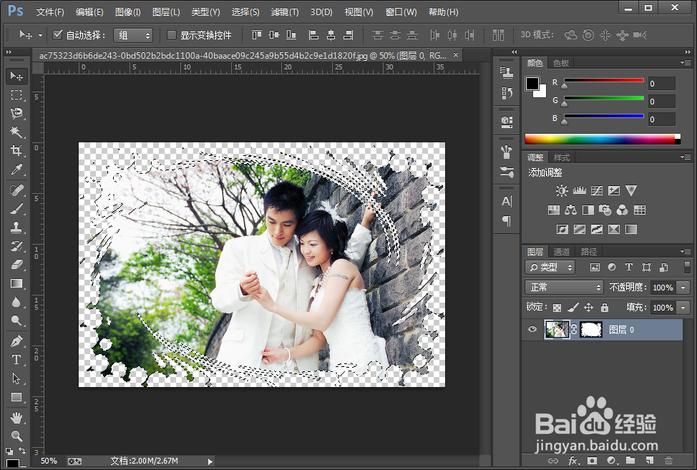Add Brightness/Contrast adjustment sun icon
This screenshot has height=470, width=697.
(562, 191)
